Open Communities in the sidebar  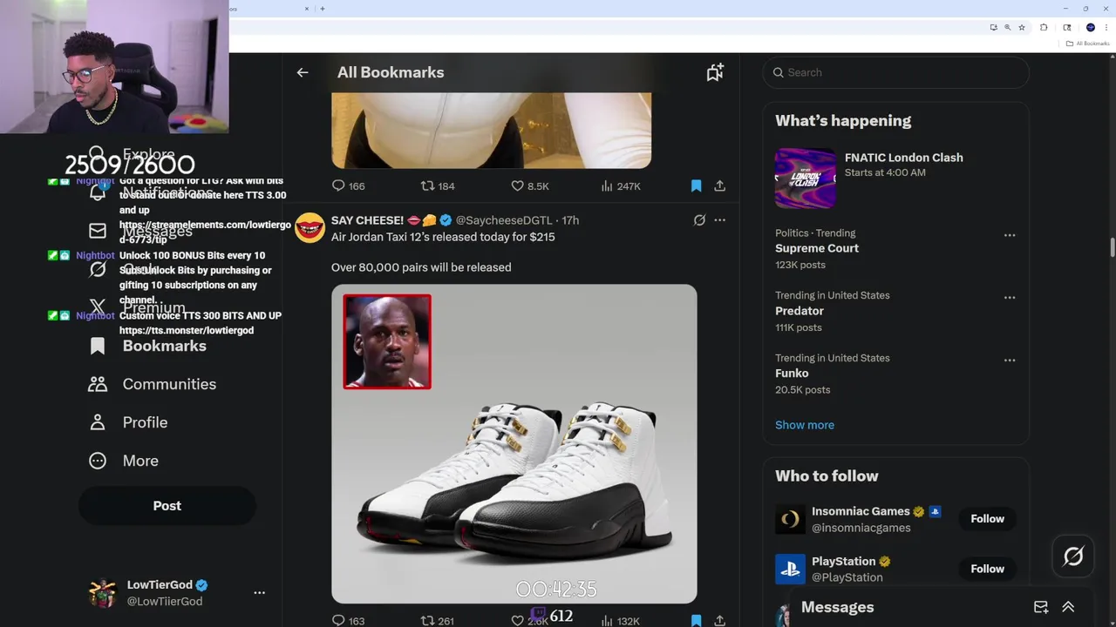tap(153, 384)
